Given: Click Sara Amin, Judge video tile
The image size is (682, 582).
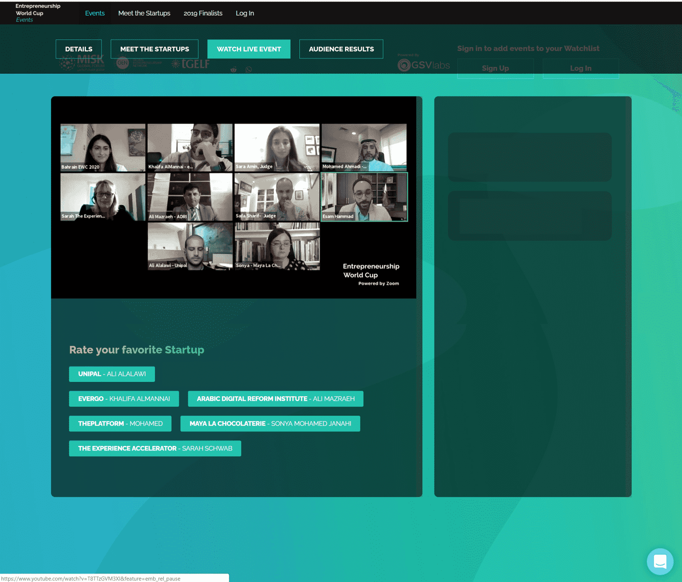Looking at the screenshot, I should tap(277, 148).
